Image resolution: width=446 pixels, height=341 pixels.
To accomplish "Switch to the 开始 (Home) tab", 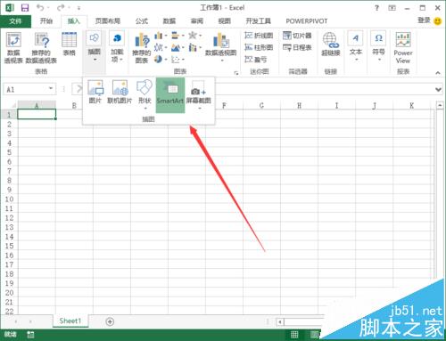I will coord(46,21).
